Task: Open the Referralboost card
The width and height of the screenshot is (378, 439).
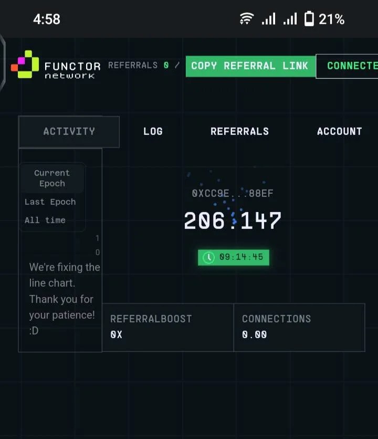Action: click(168, 327)
